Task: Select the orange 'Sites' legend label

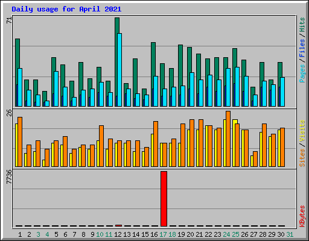Action: [302, 158]
